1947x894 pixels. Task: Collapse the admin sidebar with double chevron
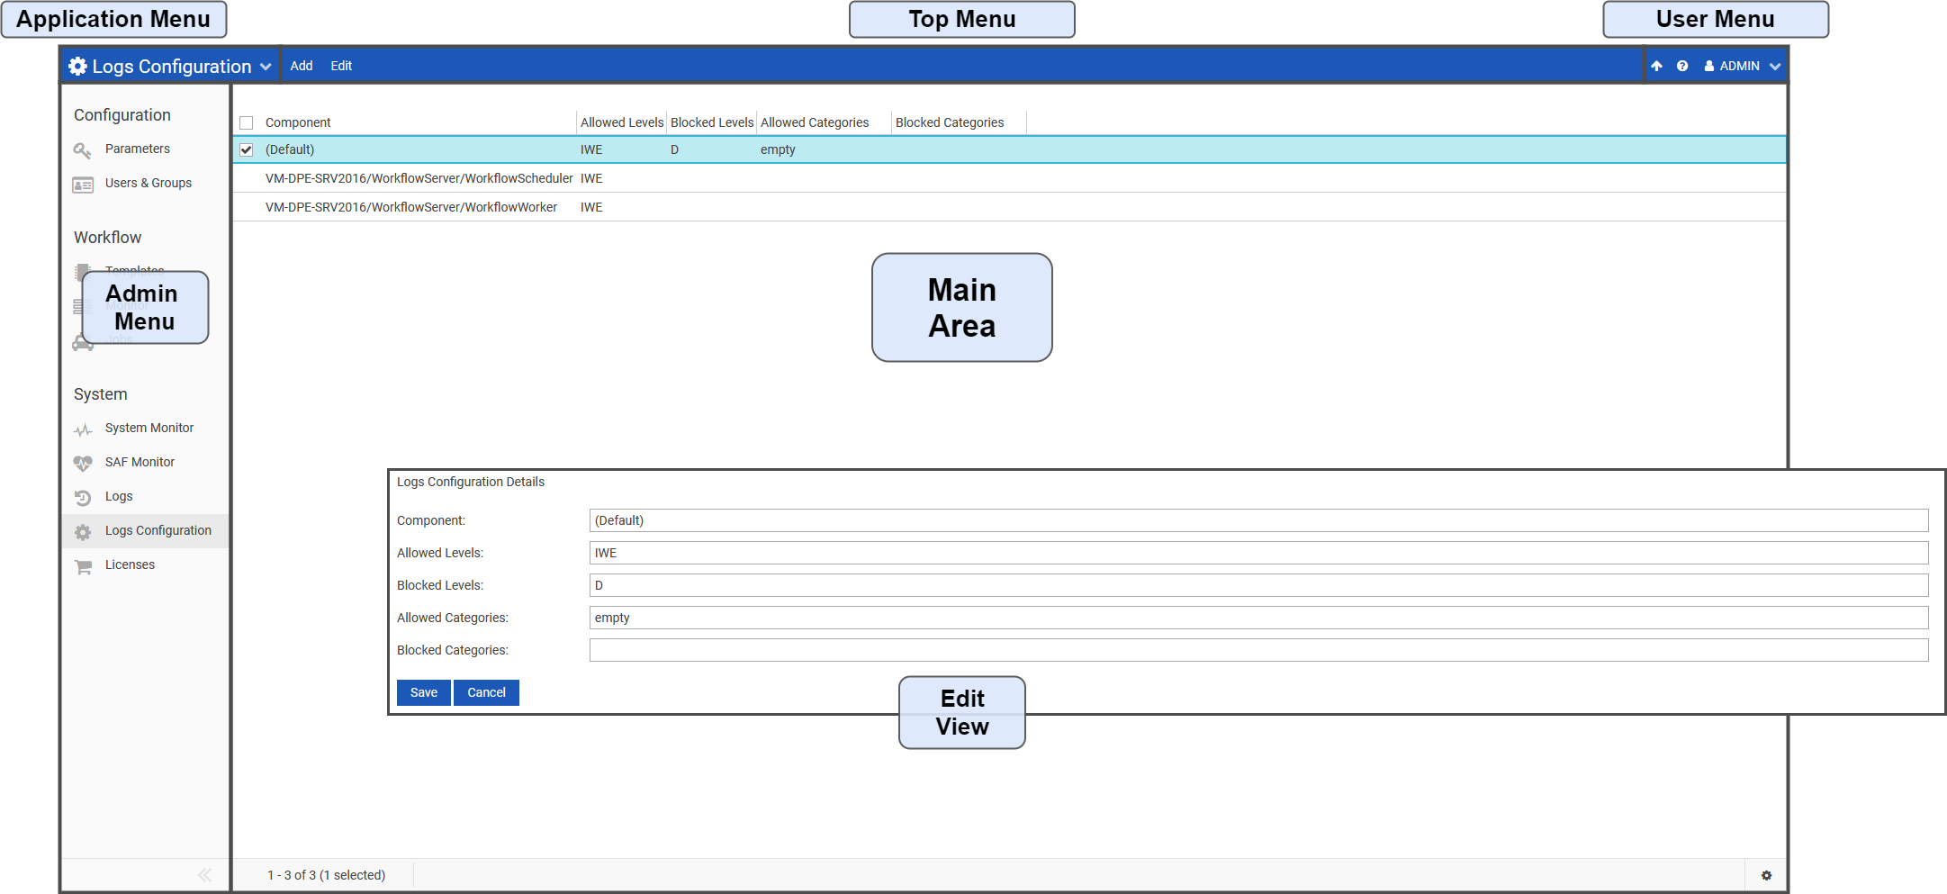204,875
